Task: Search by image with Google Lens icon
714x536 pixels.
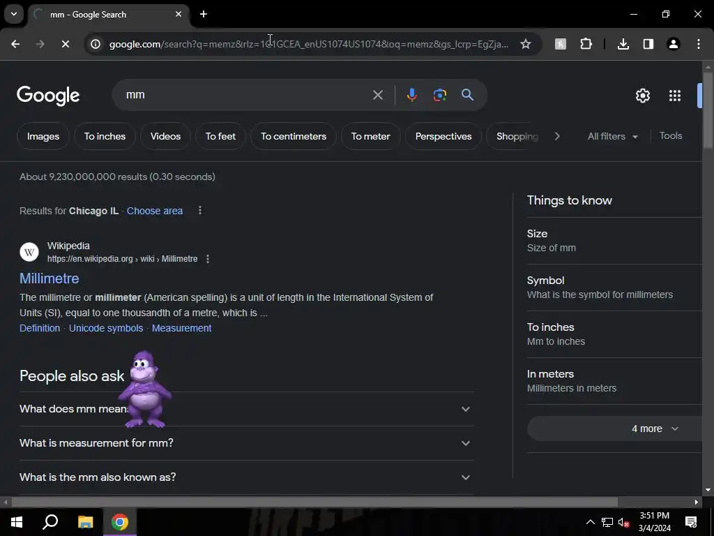Action: click(439, 95)
